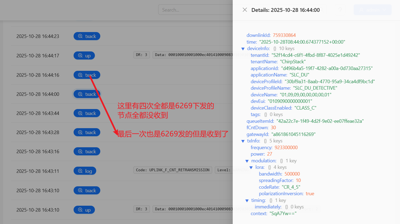Collapse the timing tree node

pos(247,201)
